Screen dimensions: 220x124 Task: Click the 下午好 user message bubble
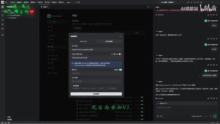point(214,49)
